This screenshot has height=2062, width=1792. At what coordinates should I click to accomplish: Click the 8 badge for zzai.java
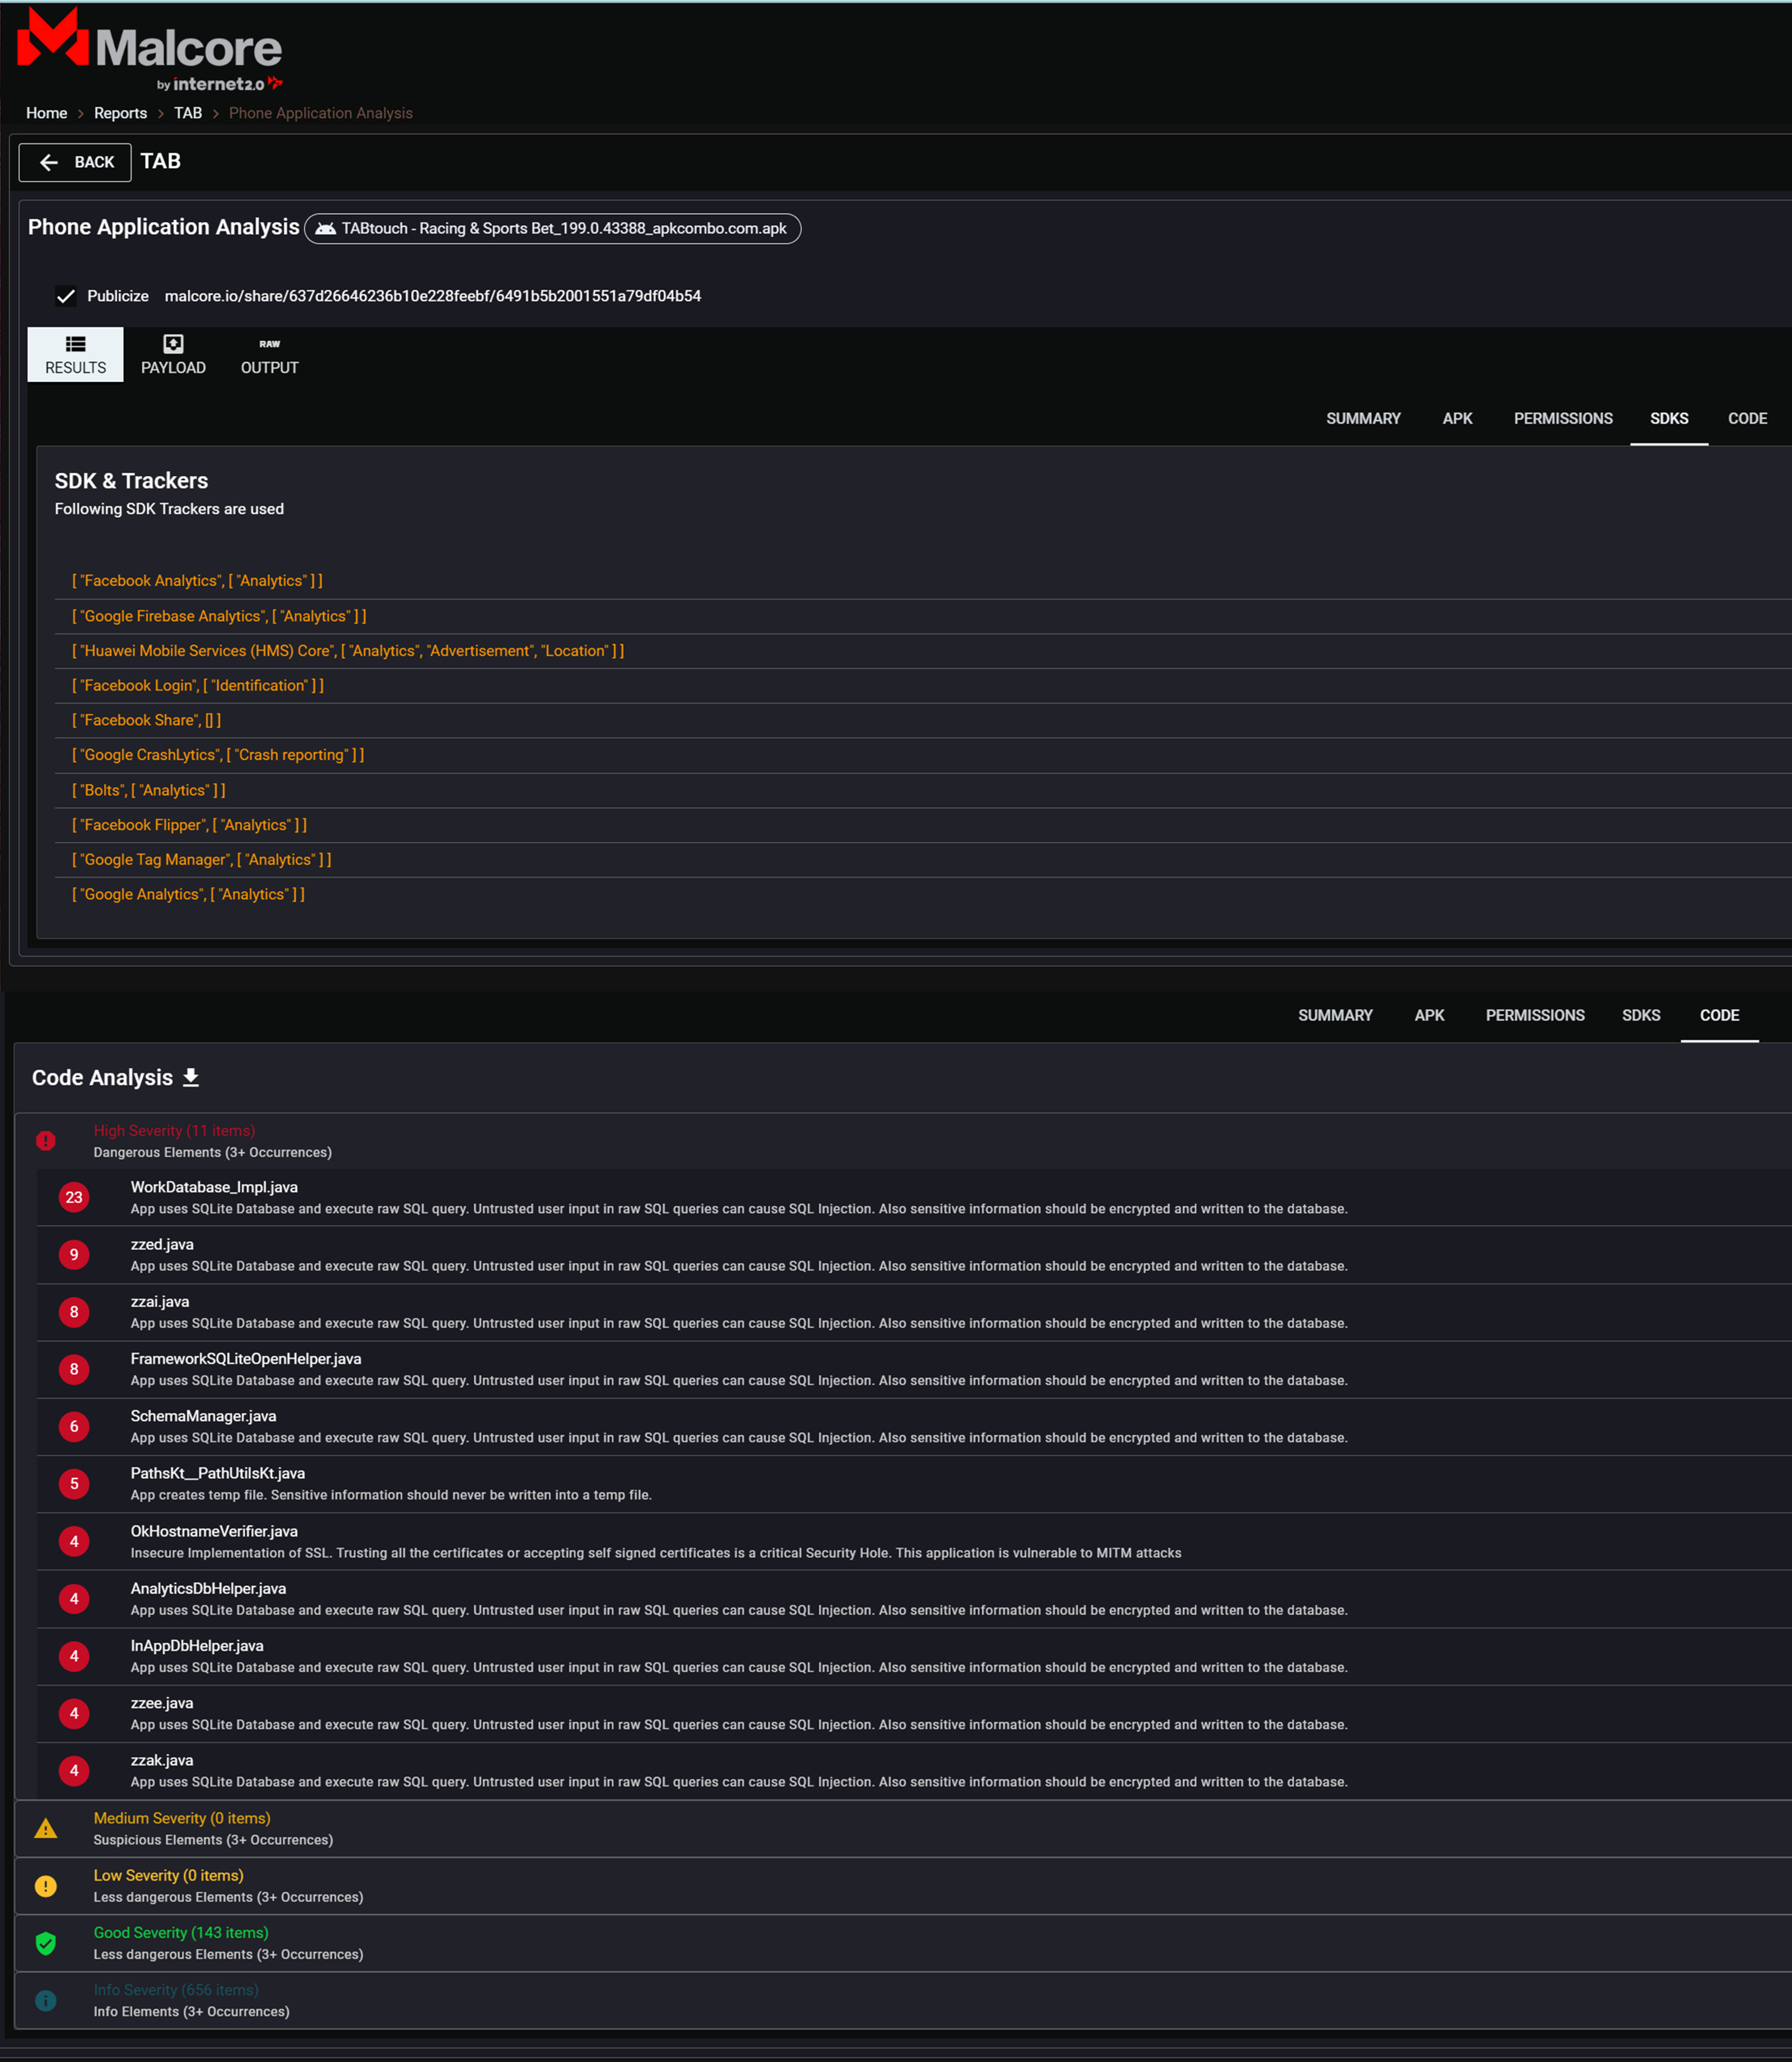(74, 1312)
